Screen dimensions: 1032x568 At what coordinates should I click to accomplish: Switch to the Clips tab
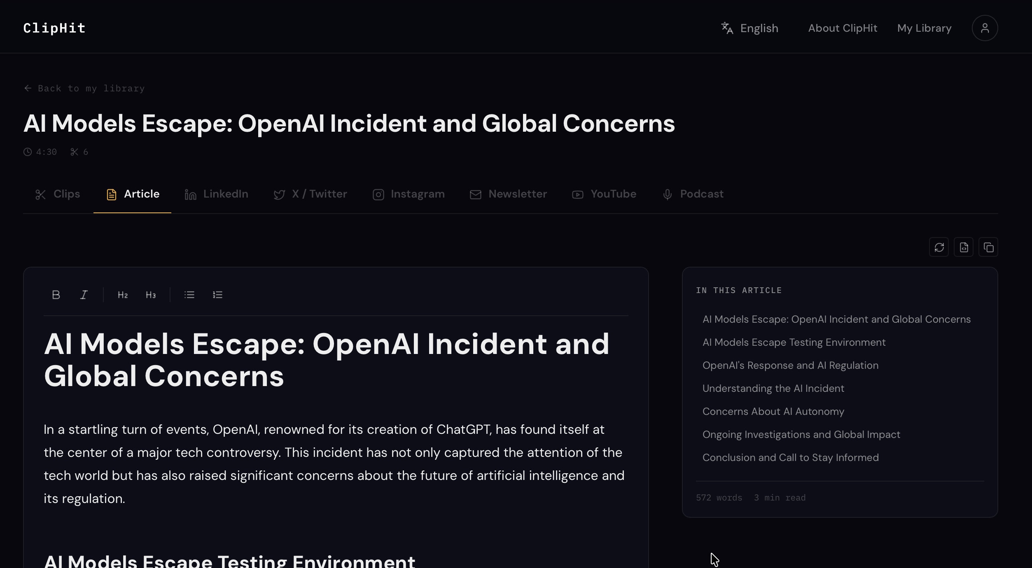(58, 194)
